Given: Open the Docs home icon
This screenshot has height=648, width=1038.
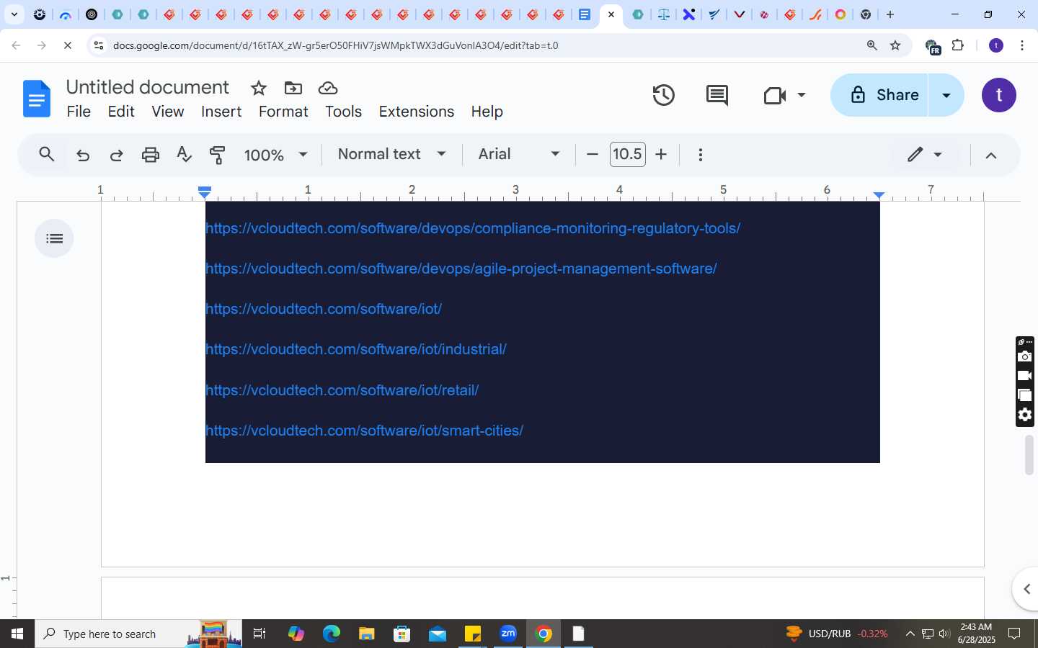Looking at the screenshot, I should (37, 99).
